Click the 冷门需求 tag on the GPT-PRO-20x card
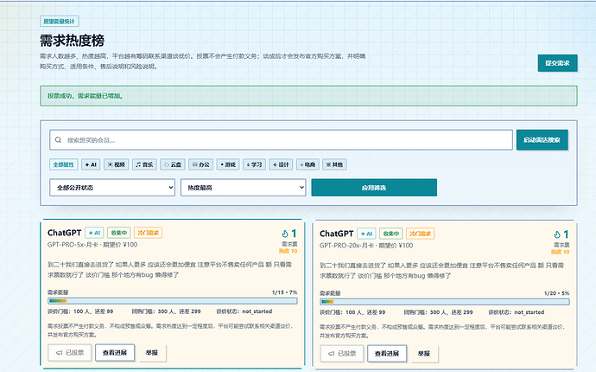Viewport: 596px width, 372px height. pos(420,234)
